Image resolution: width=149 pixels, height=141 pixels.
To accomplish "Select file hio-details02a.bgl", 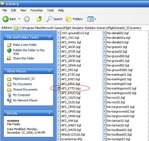I will click(x=118, y=38).
